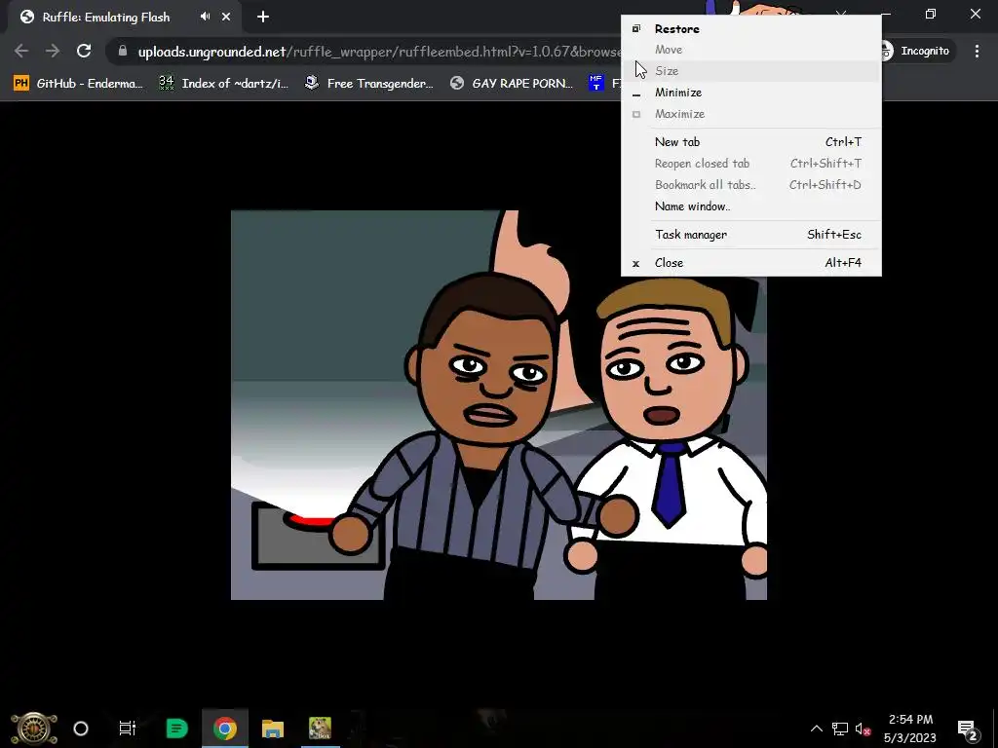998x748 pixels.
Task: Open Cortana search circle
Action: tap(81, 729)
